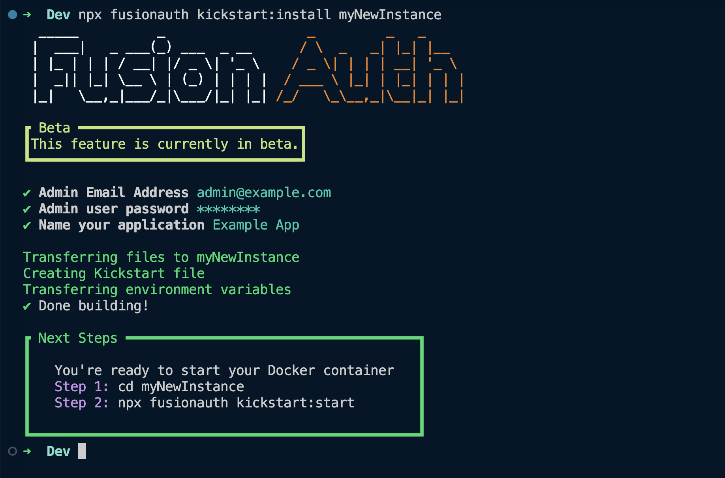Click the 'Admin Email Address' label
725x478 pixels.
pos(114,192)
